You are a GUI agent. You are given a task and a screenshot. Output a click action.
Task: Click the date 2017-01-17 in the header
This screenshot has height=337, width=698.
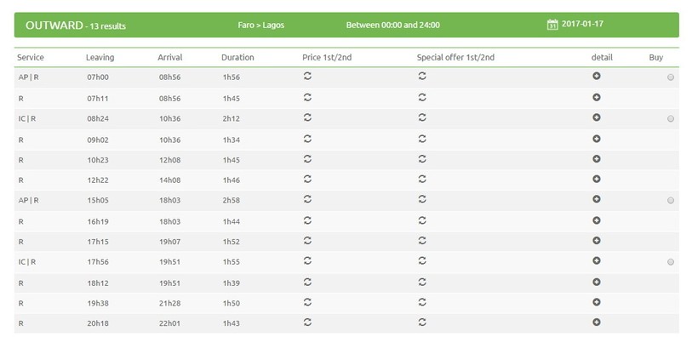tap(582, 24)
